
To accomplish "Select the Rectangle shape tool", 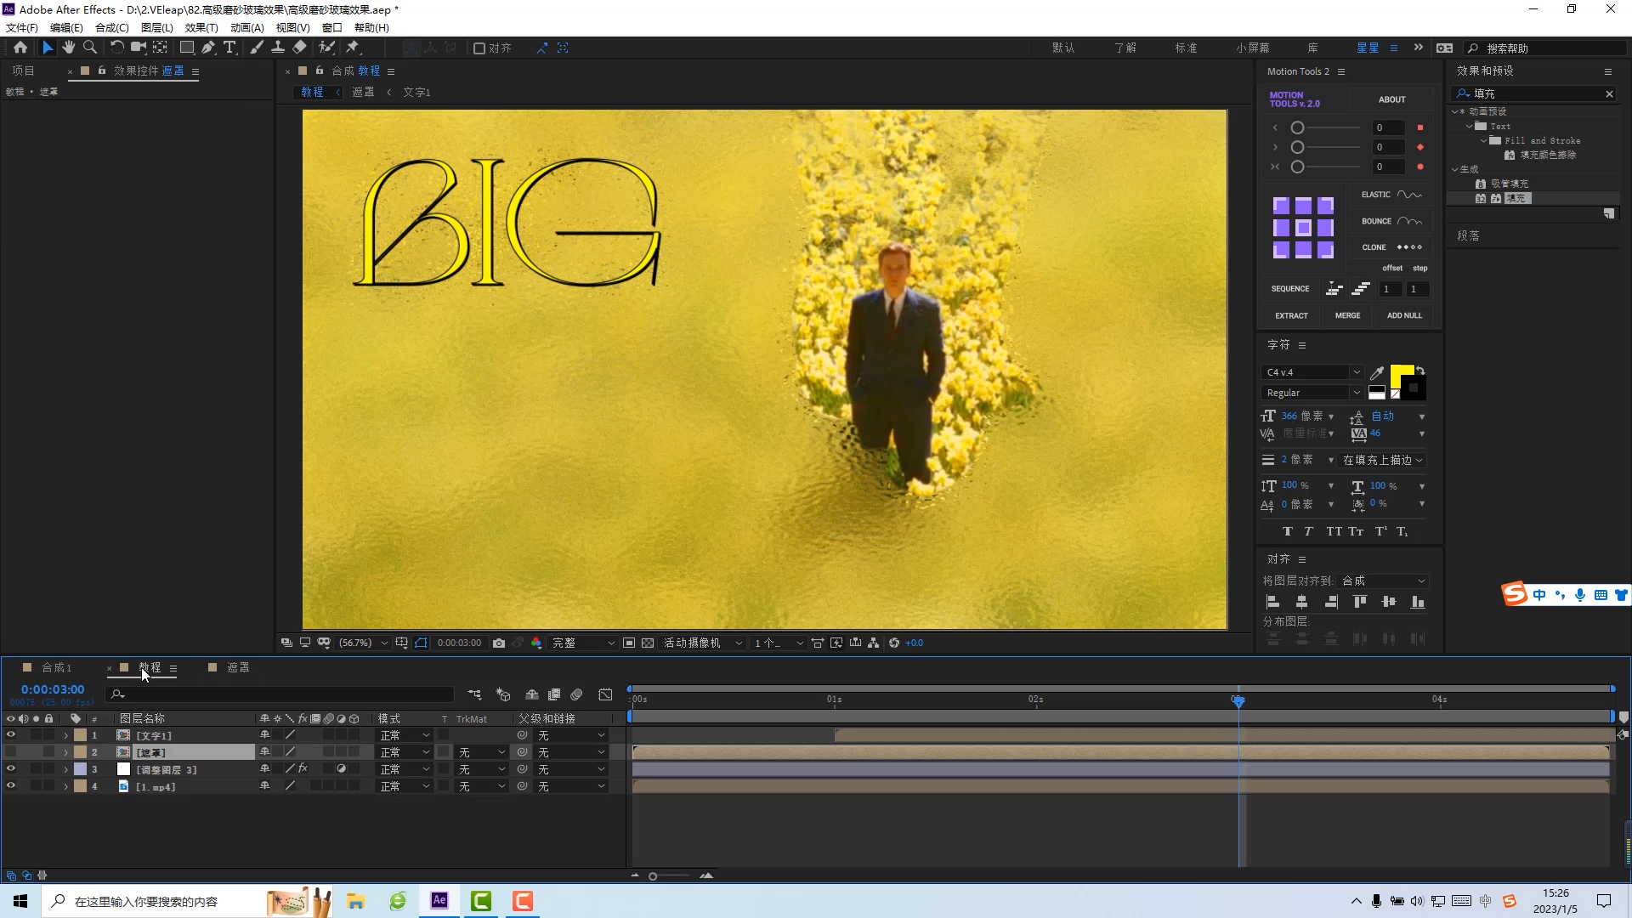I will tap(186, 48).
